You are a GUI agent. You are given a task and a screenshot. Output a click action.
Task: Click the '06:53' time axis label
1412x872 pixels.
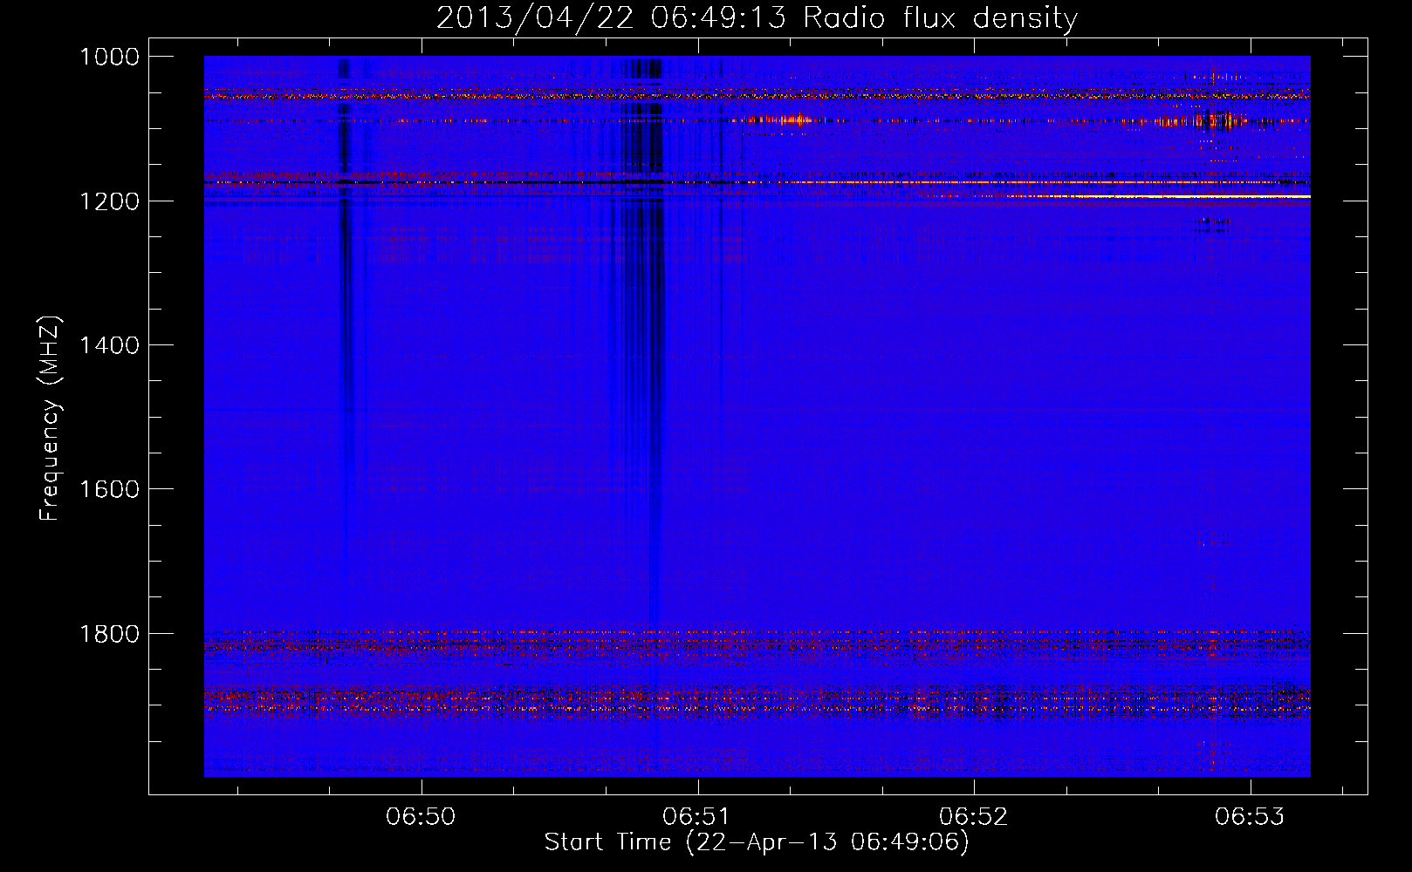1250,817
